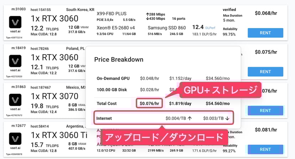Click download arrow next to $0.003/TB

(227, 118)
